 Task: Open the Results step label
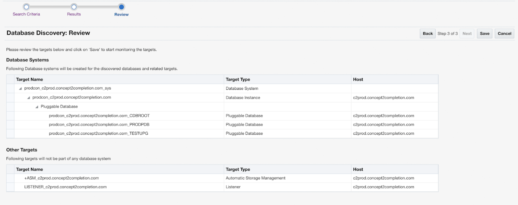(74, 14)
